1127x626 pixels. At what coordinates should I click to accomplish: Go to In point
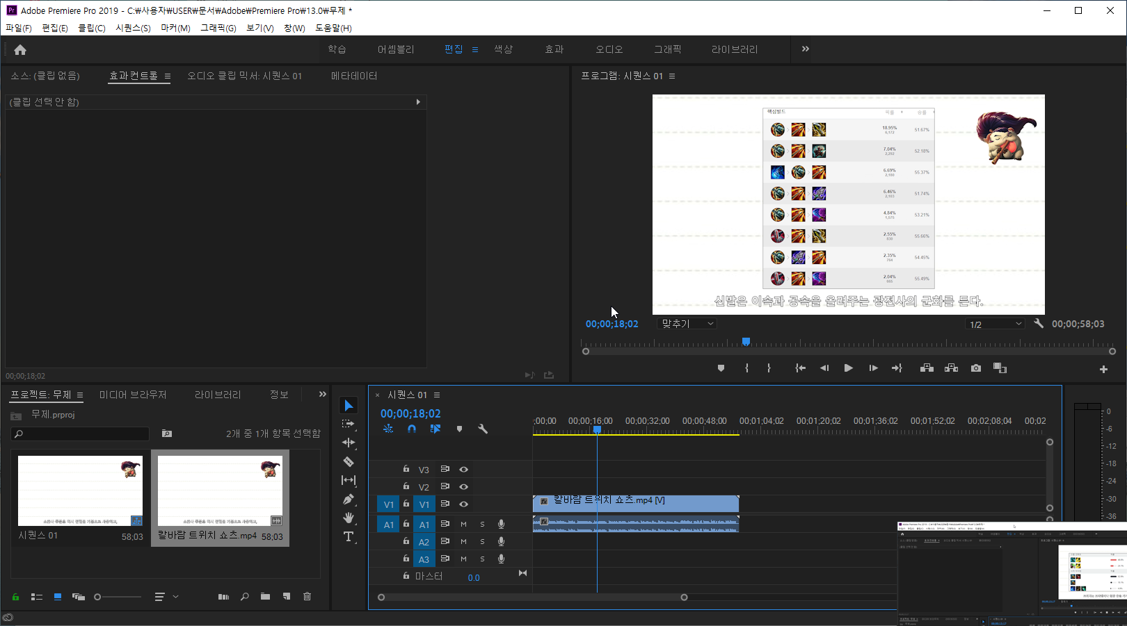[800, 368]
